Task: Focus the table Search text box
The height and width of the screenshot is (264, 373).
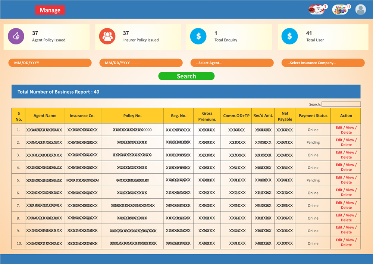Action: [341, 104]
